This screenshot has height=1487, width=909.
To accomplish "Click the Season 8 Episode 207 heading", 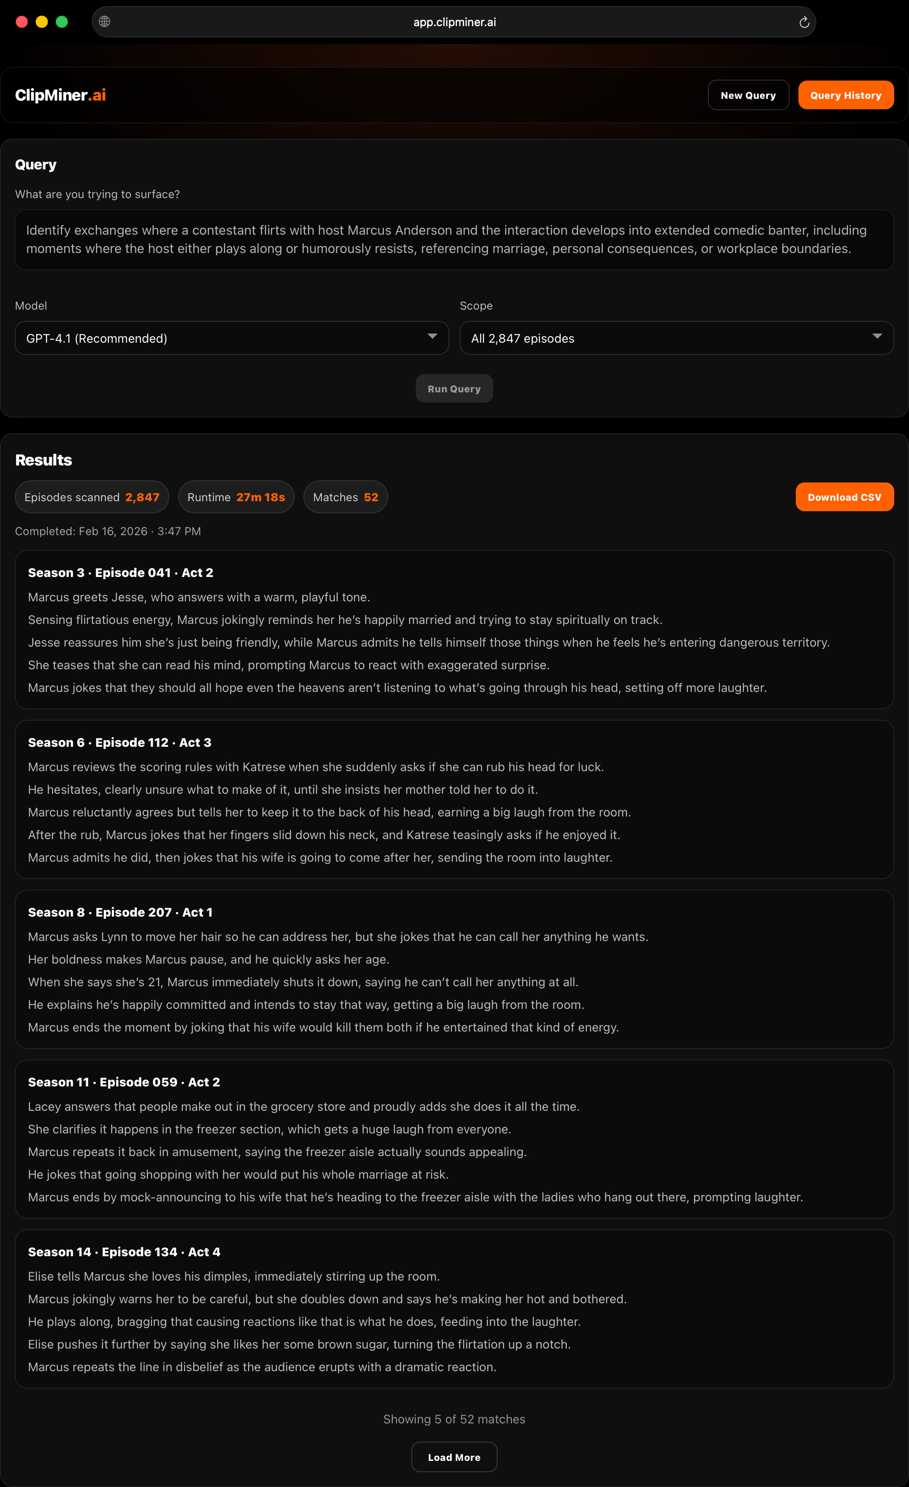I will point(120,913).
